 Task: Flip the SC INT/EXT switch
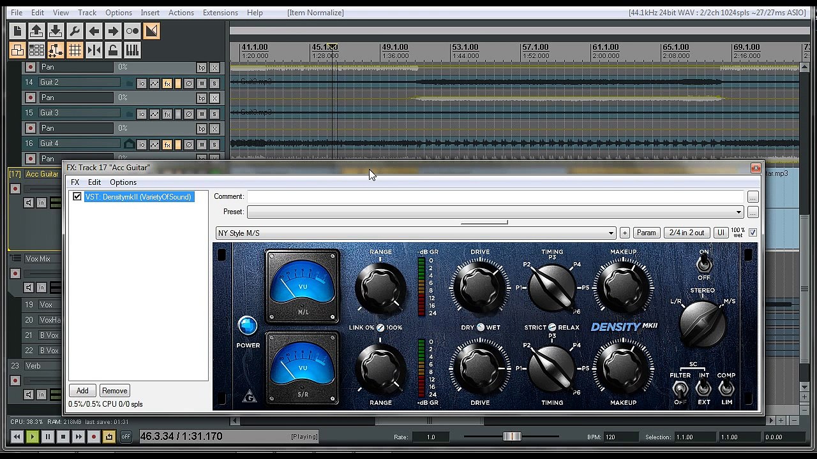703,389
